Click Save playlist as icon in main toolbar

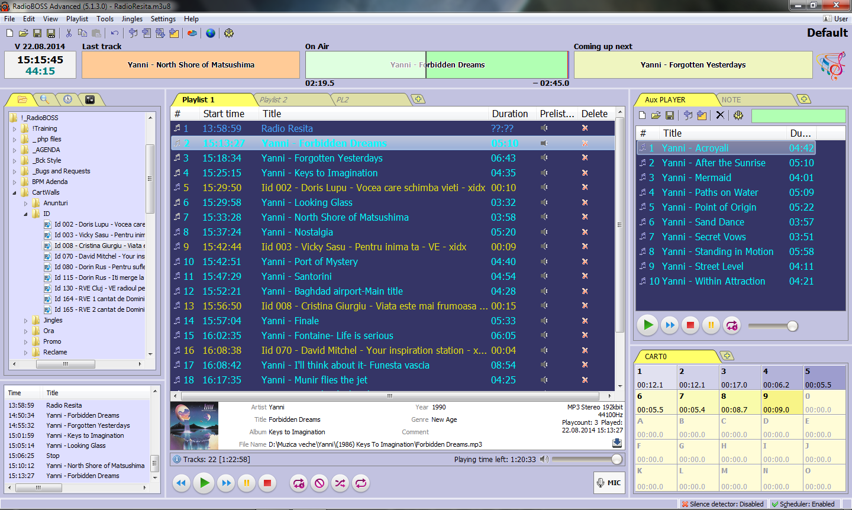[x=51, y=33]
